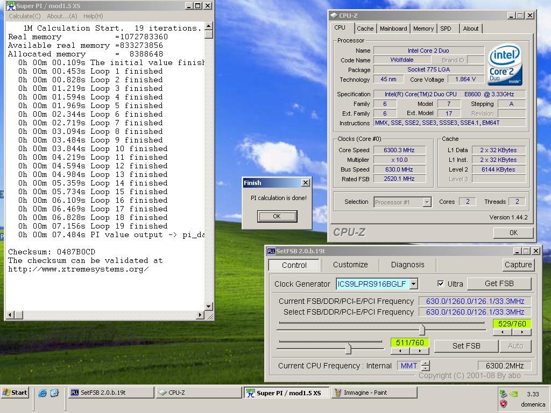
Task: Click the Super PI vertical scrollbar down arrow
Action: point(208,306)
